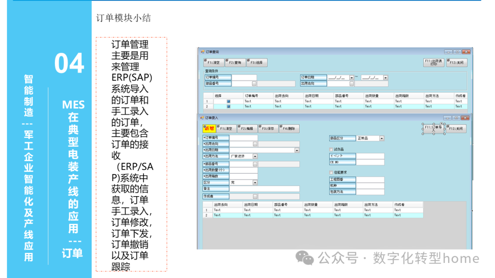Expand the 区分 dropdown showing 完
Screen dimensions: 495x278
pyautogui.click(x=255, y=182)
